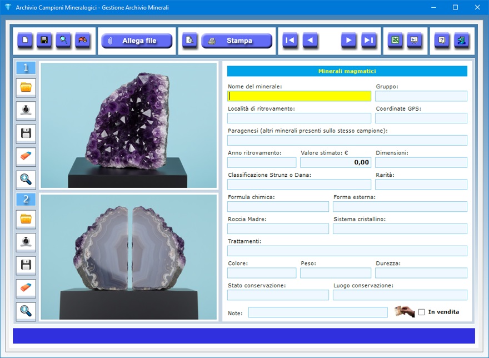Go to the first record
Screen dimensions: 489x358
tap(290, 41)
